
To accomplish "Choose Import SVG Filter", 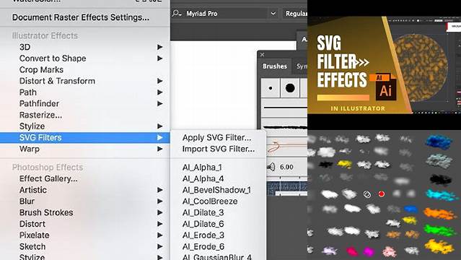I will pos(218,149).
